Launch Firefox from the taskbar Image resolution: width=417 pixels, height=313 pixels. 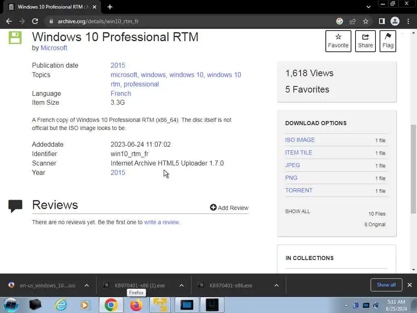click(136, 305)
